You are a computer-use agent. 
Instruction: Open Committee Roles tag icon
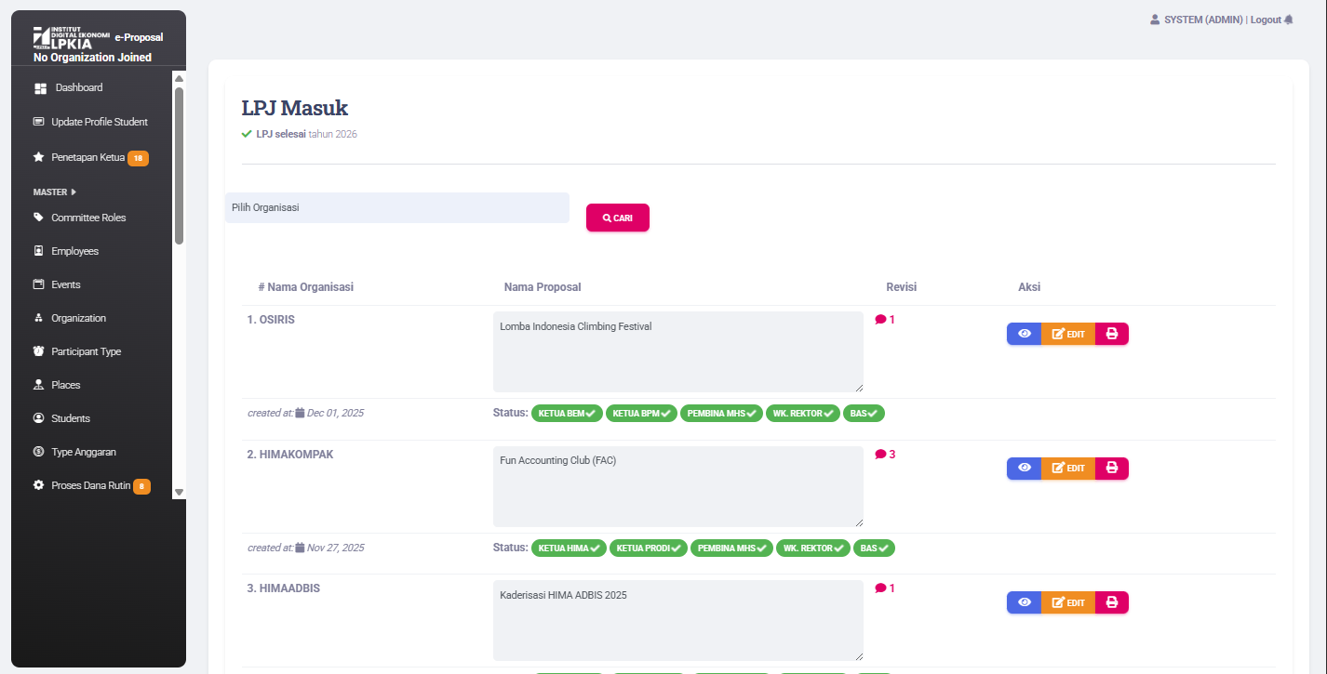click(x=38, y=218)
